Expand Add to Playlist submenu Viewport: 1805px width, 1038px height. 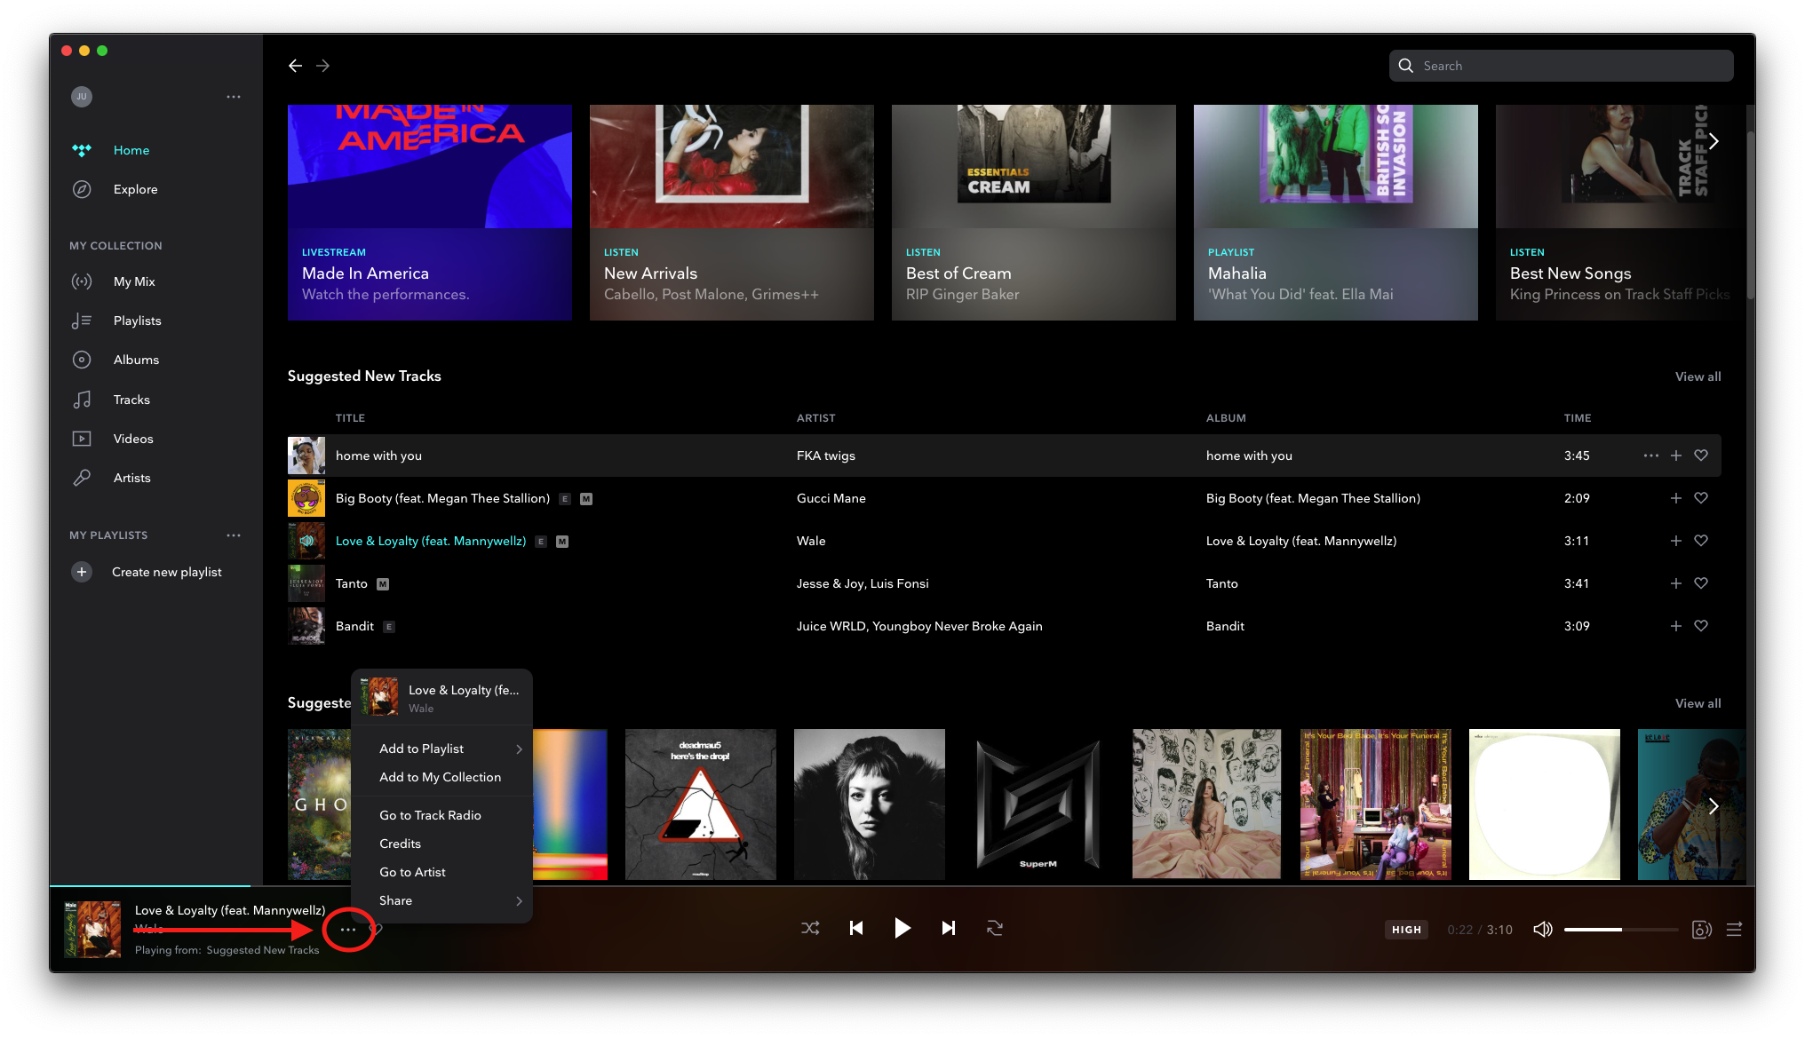pos(442,749)
